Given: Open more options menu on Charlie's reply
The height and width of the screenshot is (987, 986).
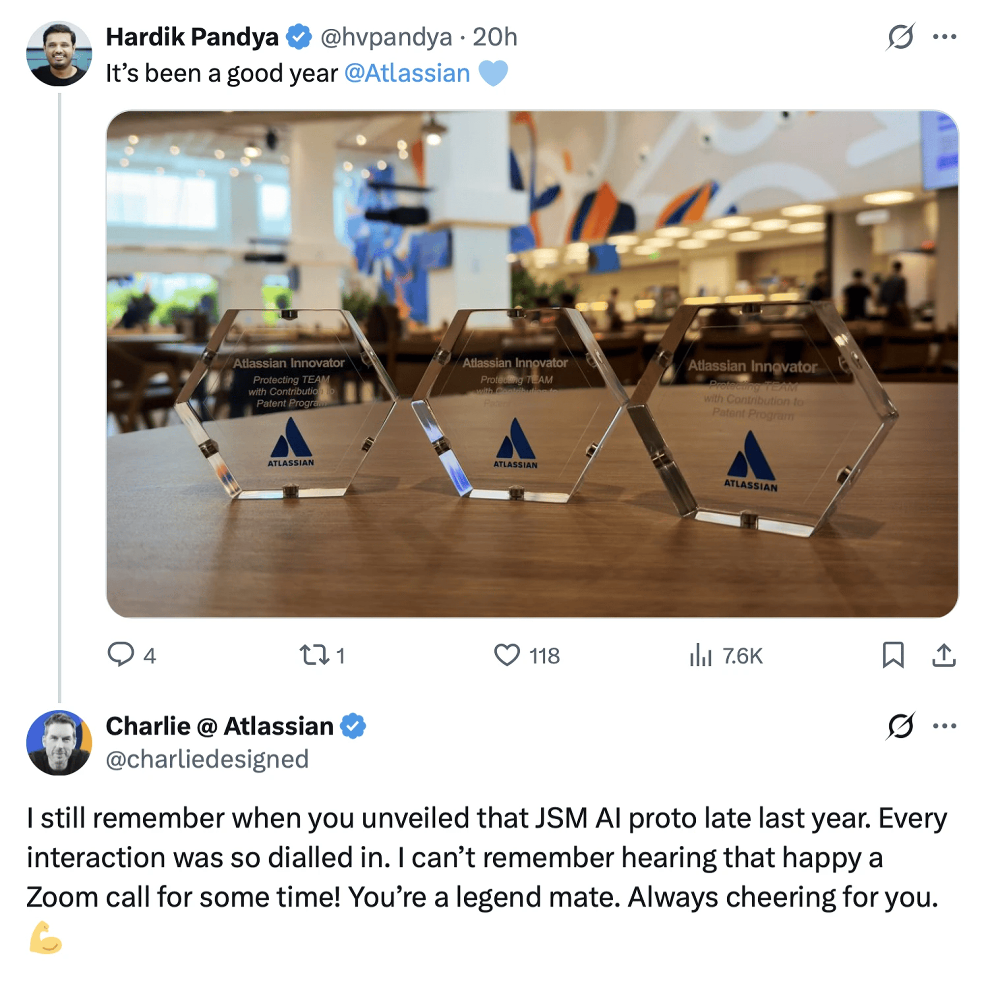Looking at the screenshot, I should [x=944, y=726].
